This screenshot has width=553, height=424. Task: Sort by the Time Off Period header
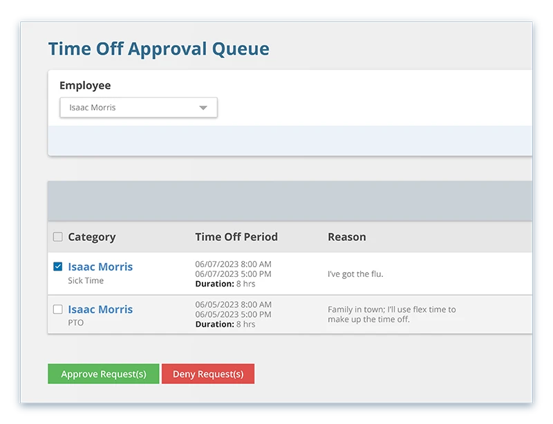pyautogui.click(x=236, y=237)
